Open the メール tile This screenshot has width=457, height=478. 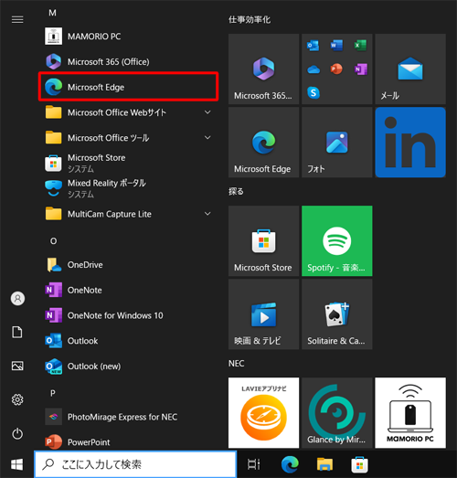pyautogui.click(x=410, y=69)
